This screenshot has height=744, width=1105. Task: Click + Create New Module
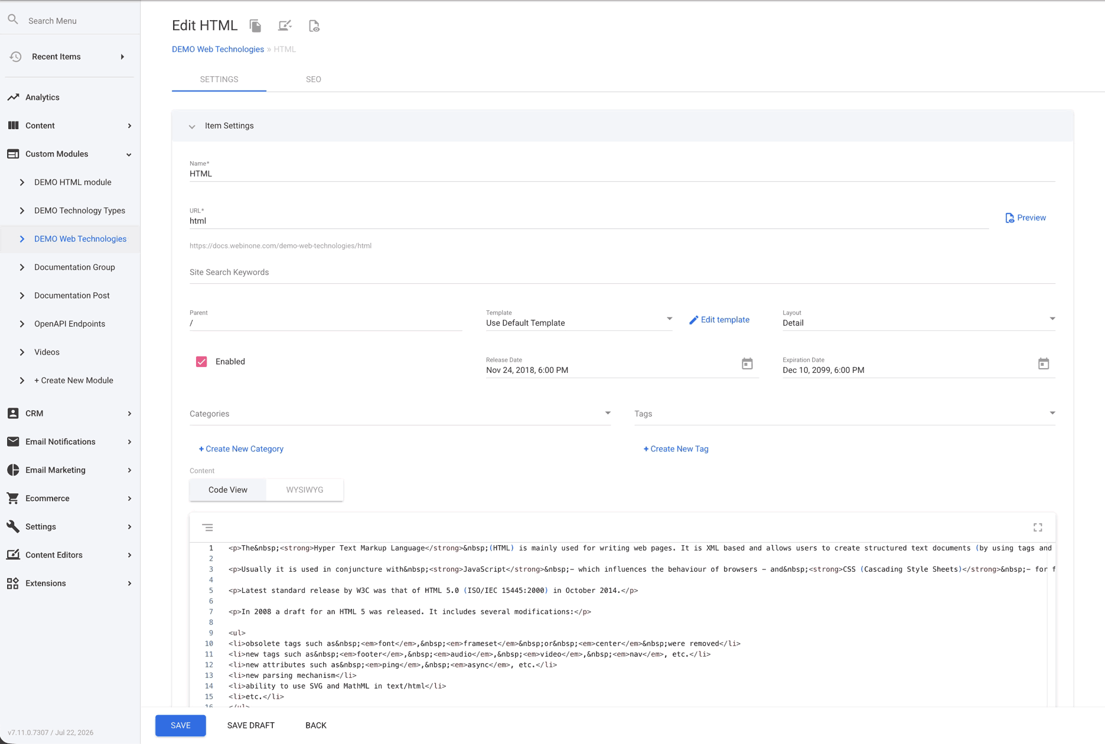[74, 381]
